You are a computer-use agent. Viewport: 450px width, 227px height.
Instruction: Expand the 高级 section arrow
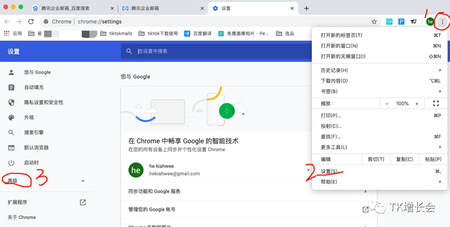83,181
